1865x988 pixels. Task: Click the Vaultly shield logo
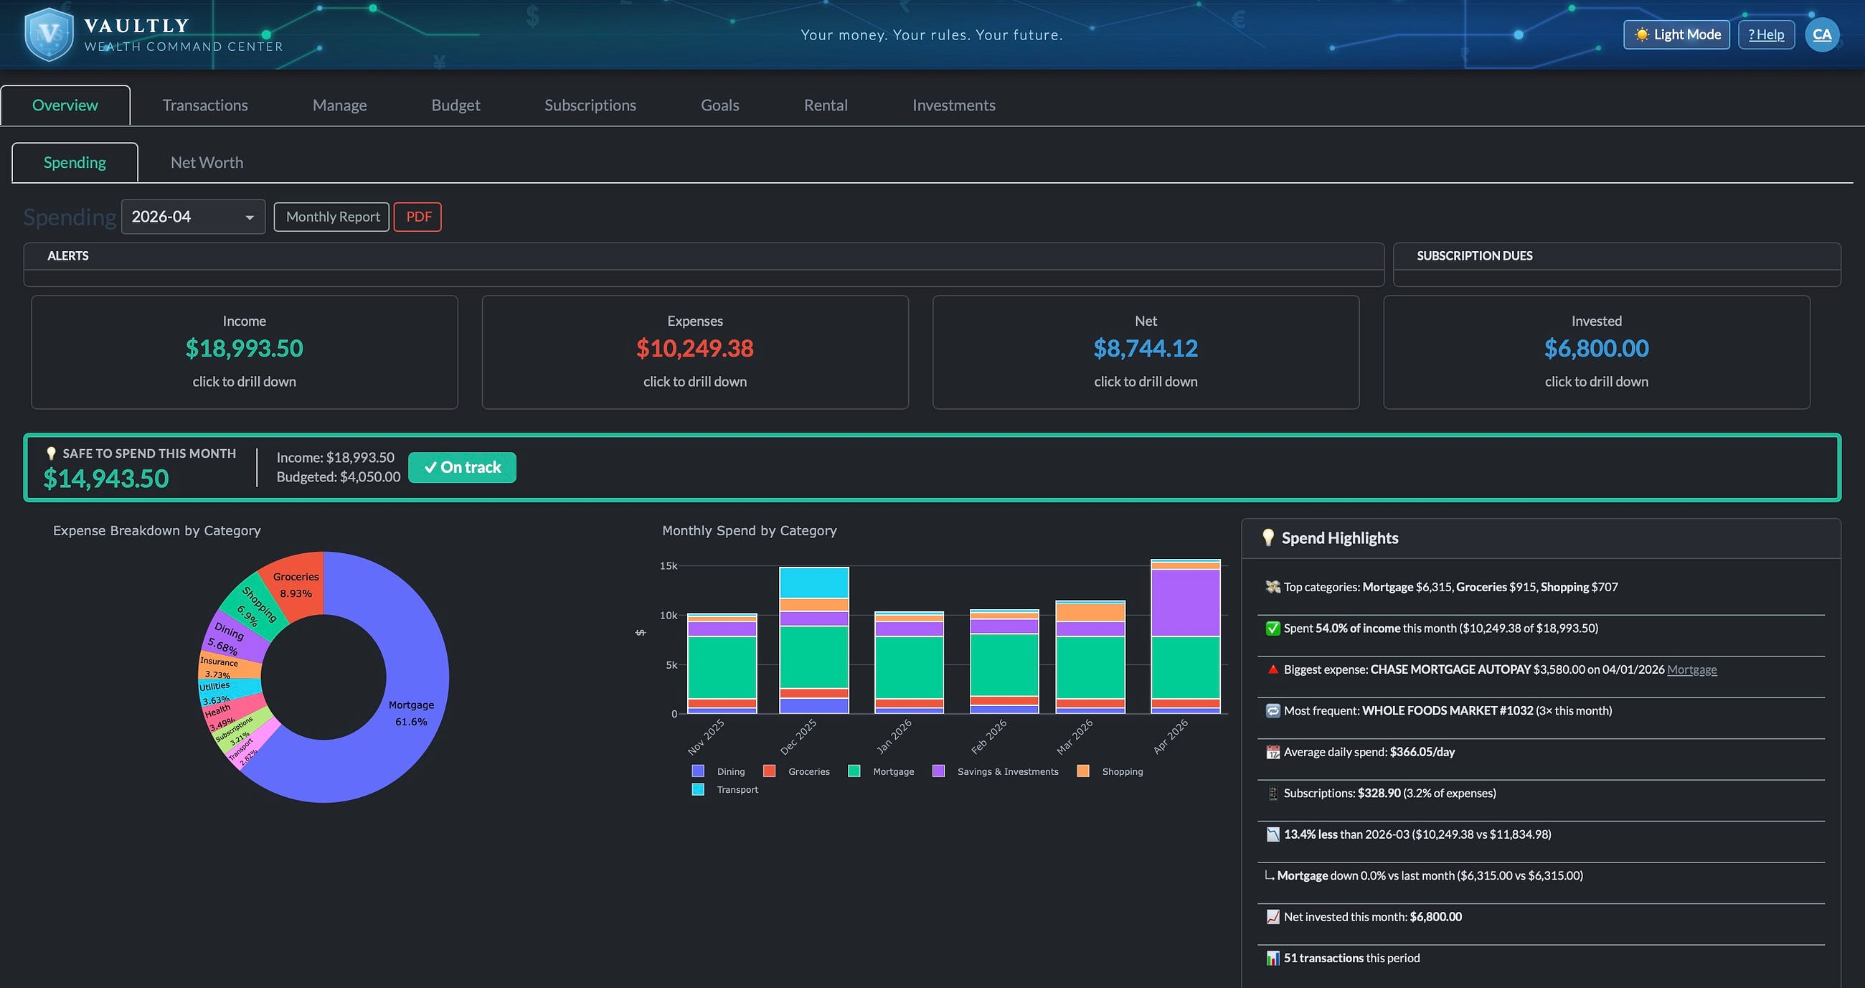click(x=49, y=34)
